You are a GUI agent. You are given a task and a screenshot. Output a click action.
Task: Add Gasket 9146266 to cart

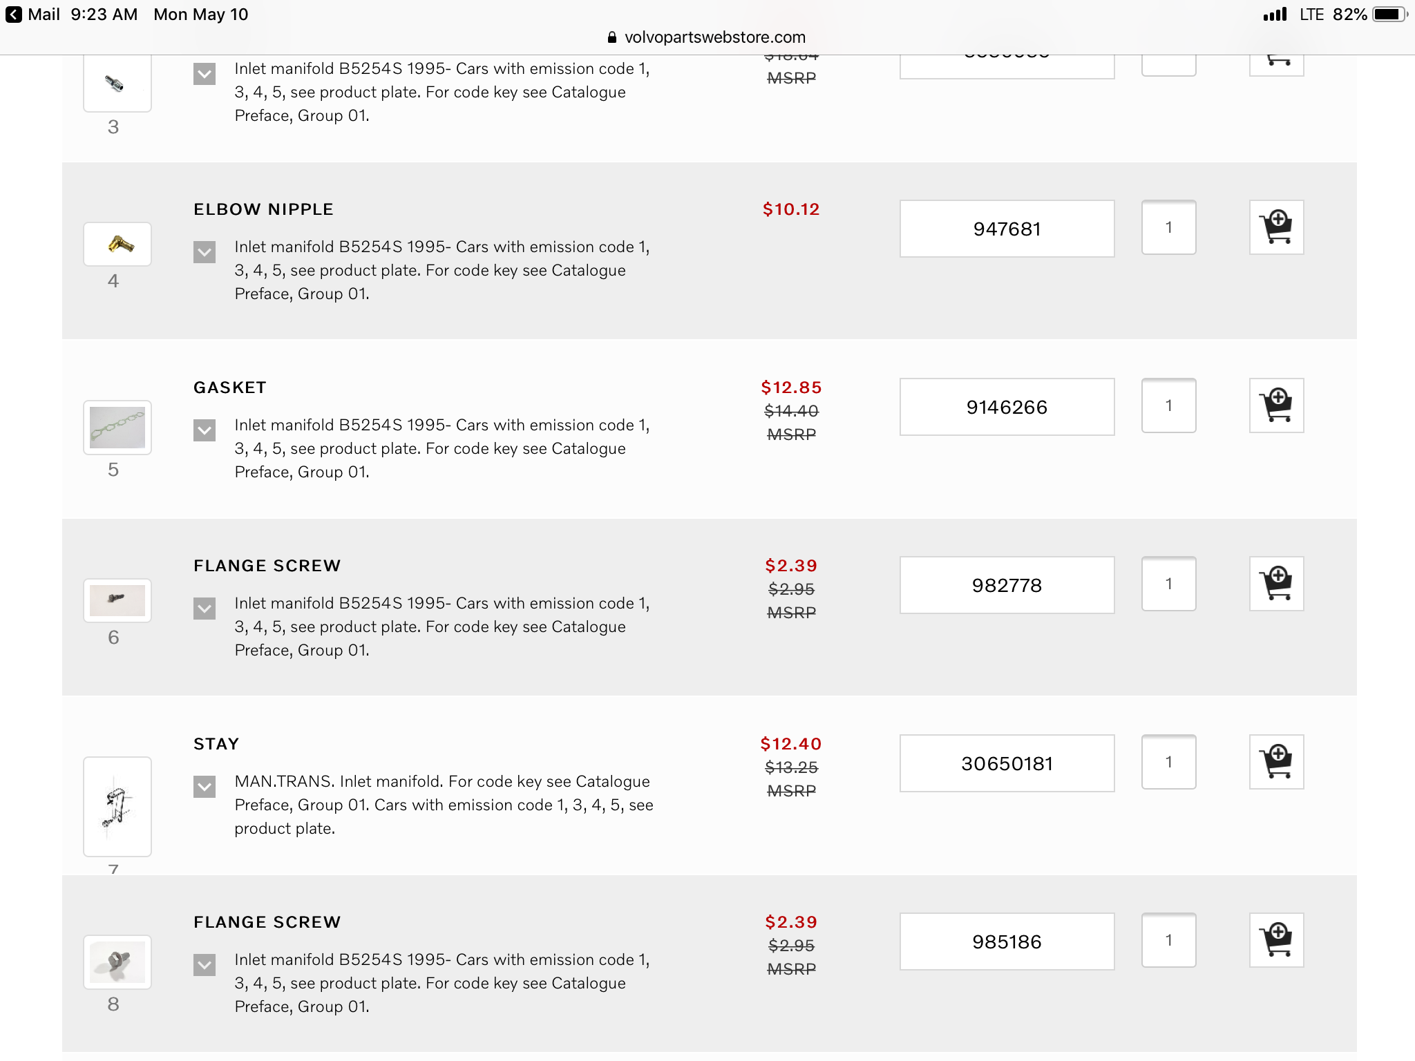coord(1276,405)
